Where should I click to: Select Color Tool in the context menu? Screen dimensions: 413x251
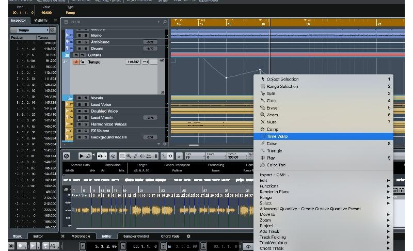click(x=323, y=165)
